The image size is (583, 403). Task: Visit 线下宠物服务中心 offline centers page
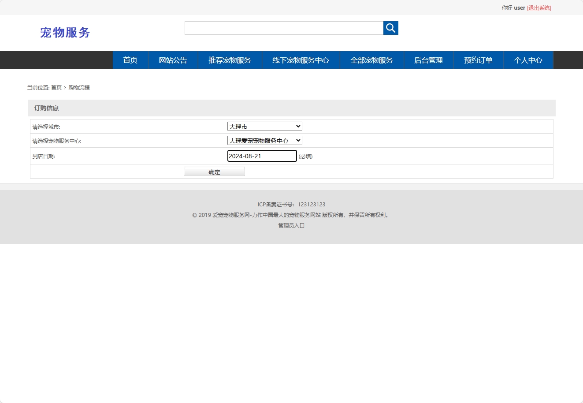click(x=301, y=60)
